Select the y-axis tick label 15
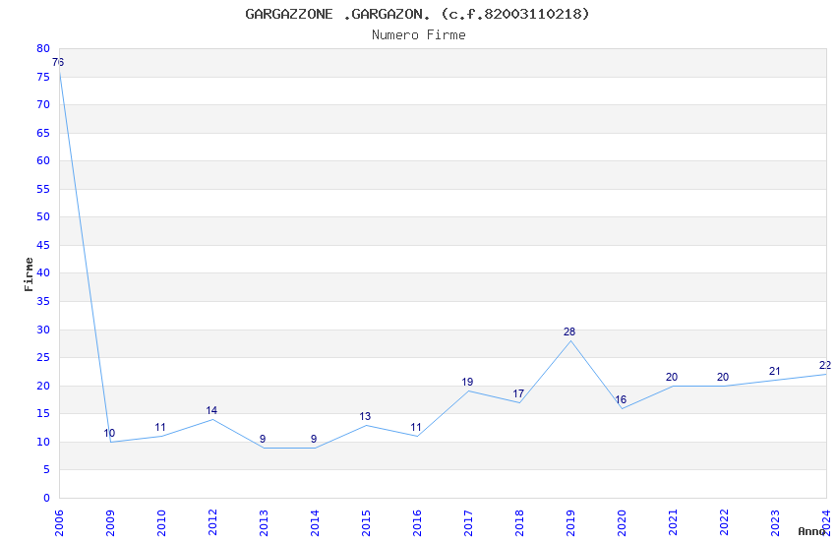The width and height of the screenshot is (836, 541). point(43,413)
